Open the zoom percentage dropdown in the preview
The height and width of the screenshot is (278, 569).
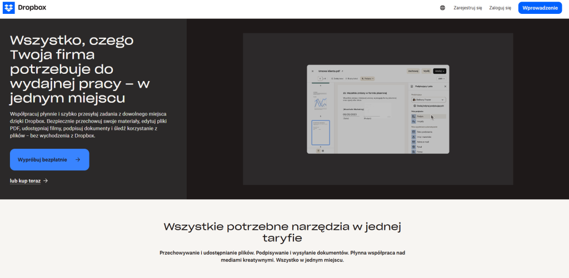(441, 79)
